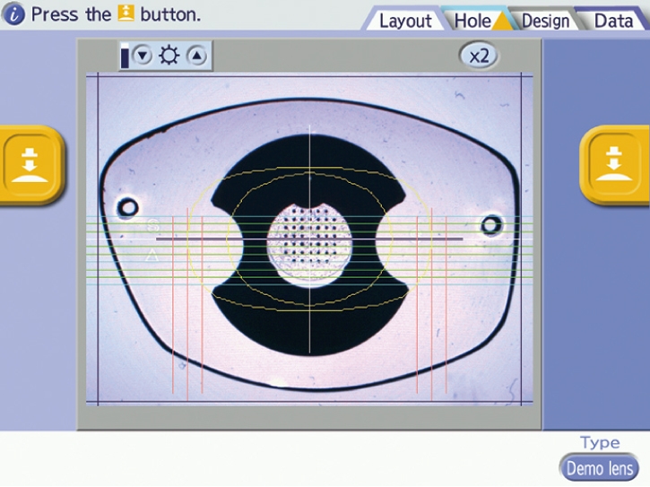Select the Data tab
The width and height of the screenshot is (650, 487).
tap(613, 21)
